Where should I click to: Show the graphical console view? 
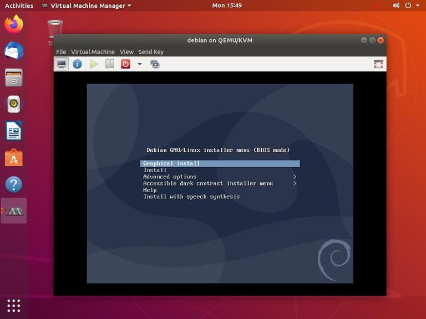tap(62, 64)
